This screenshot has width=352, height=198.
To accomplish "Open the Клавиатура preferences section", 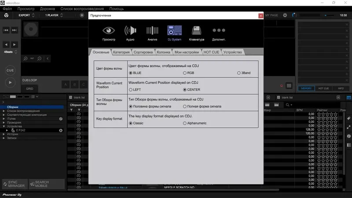I will [196, 33].
